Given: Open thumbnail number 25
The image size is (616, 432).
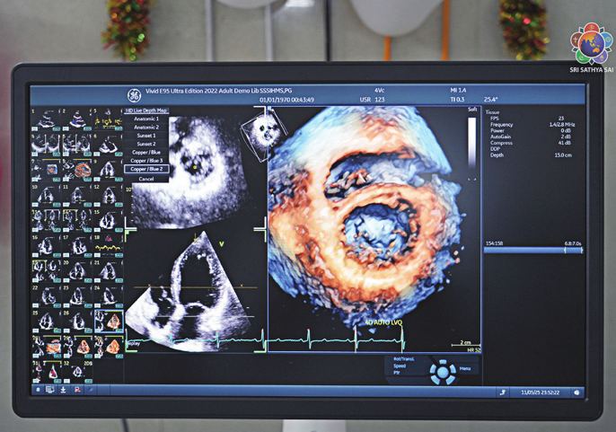Looking at the screenshot, I should [46, 322].
